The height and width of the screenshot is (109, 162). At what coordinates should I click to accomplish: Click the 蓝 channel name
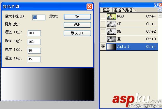coord(119,39)
